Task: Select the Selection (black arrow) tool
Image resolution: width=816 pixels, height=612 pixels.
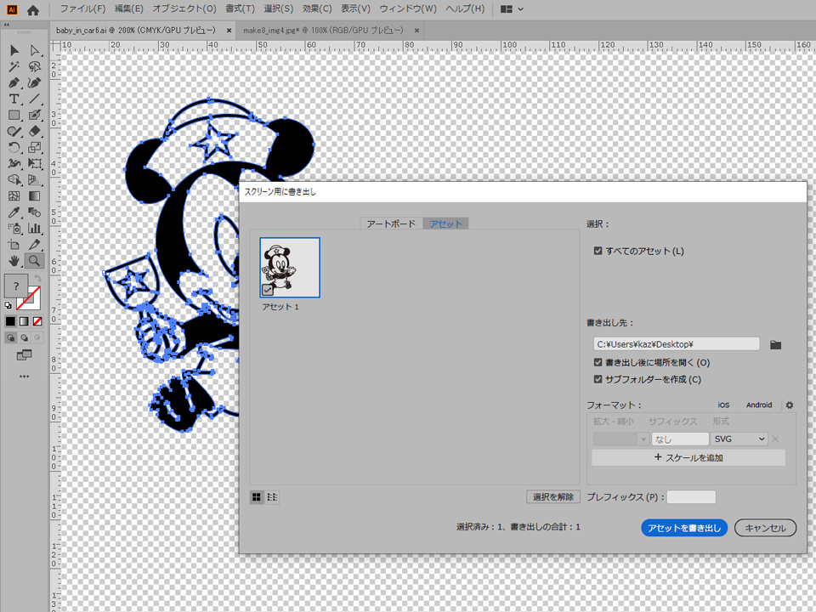Action: tap(14, 50)
